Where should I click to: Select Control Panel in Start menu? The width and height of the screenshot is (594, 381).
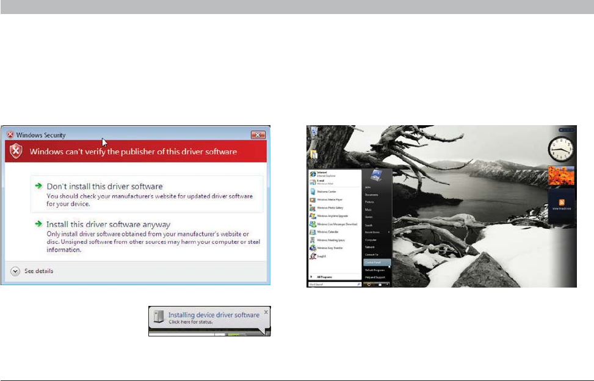coord(377,263)
